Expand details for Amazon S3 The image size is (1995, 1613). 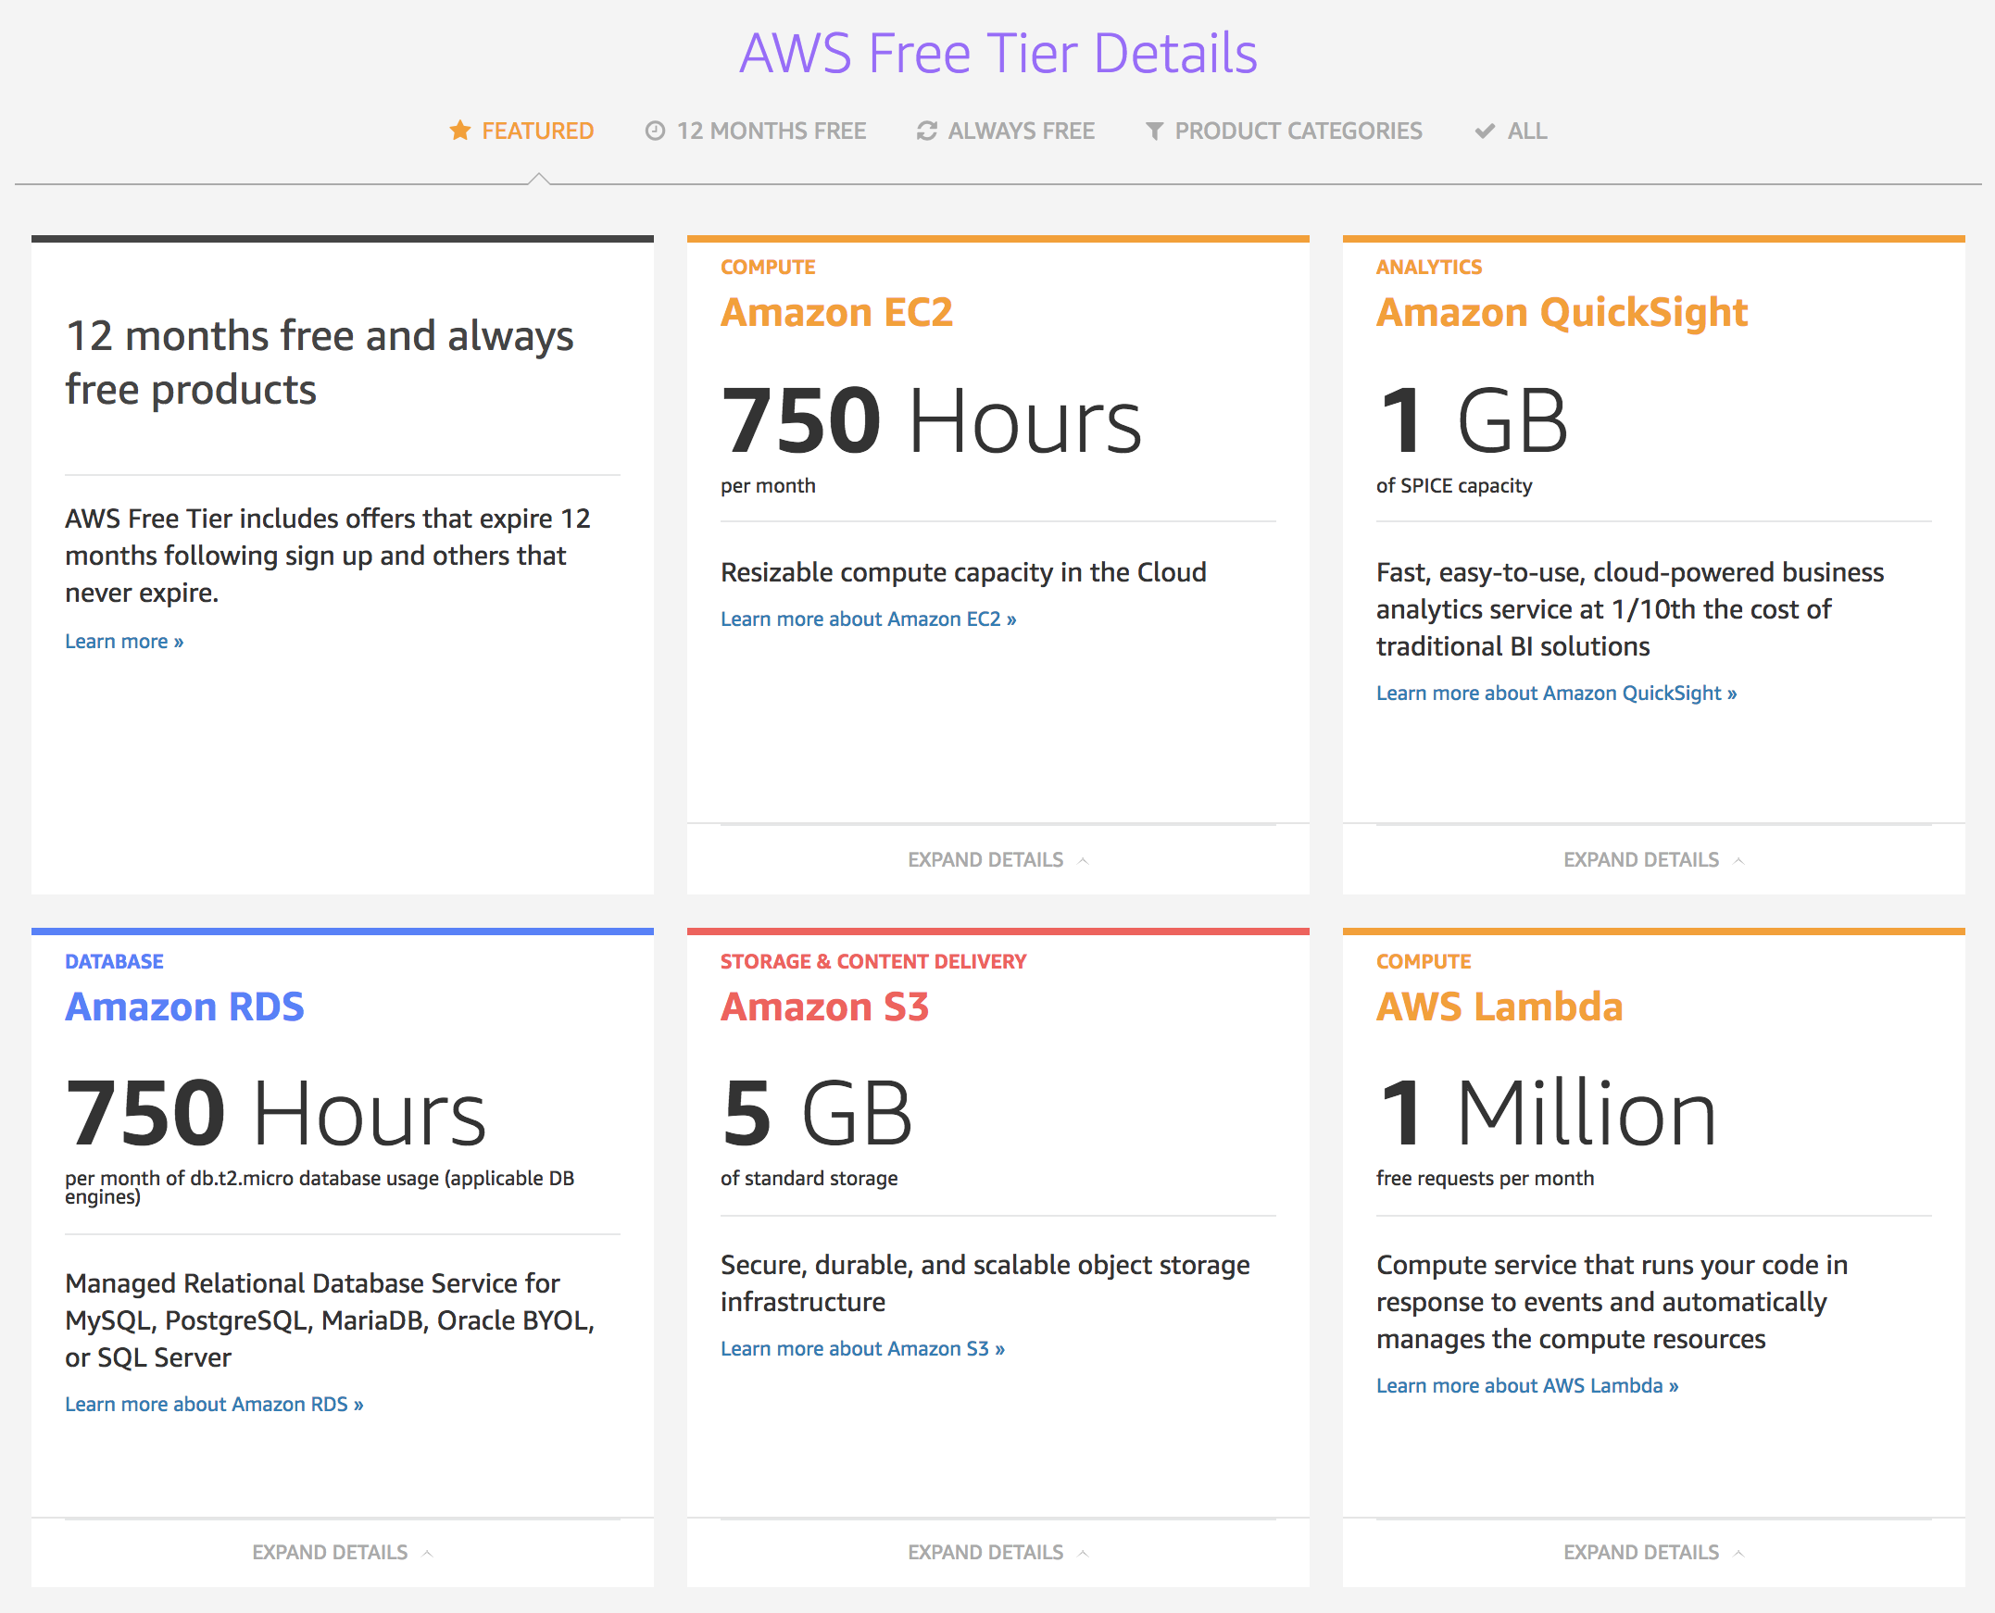point(998,1552)
